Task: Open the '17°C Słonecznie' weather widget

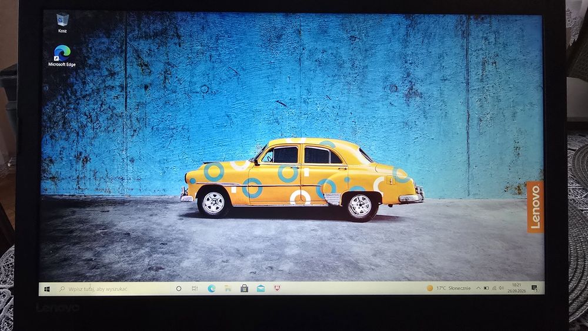Action: click(x=449, y=288)
